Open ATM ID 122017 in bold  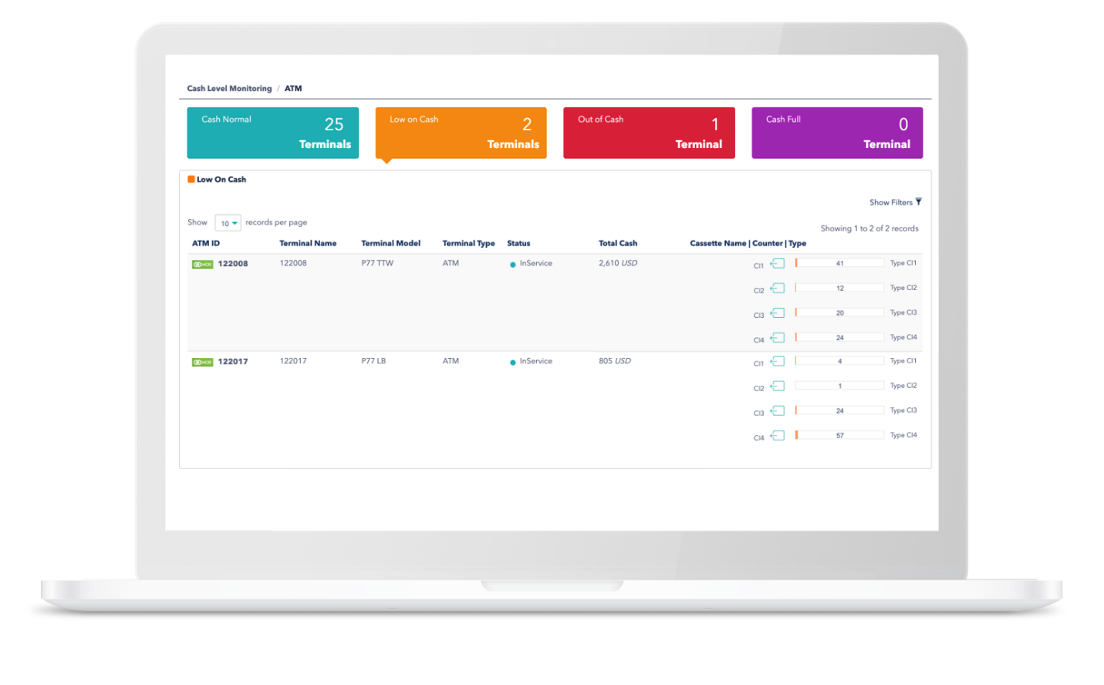point(233,362)
